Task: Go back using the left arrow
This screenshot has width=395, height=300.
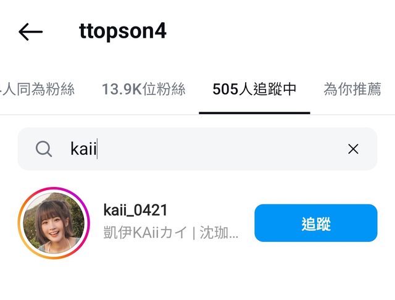Action: (x=30, y=31)
